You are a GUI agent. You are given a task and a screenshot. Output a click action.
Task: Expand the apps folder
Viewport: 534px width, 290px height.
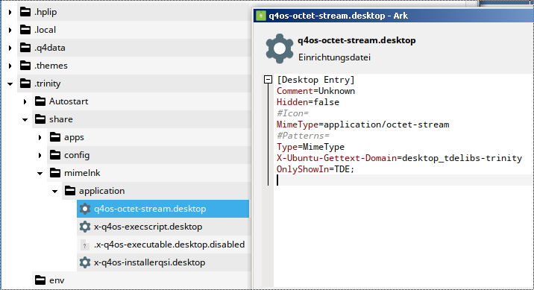(x=40, y=137)
